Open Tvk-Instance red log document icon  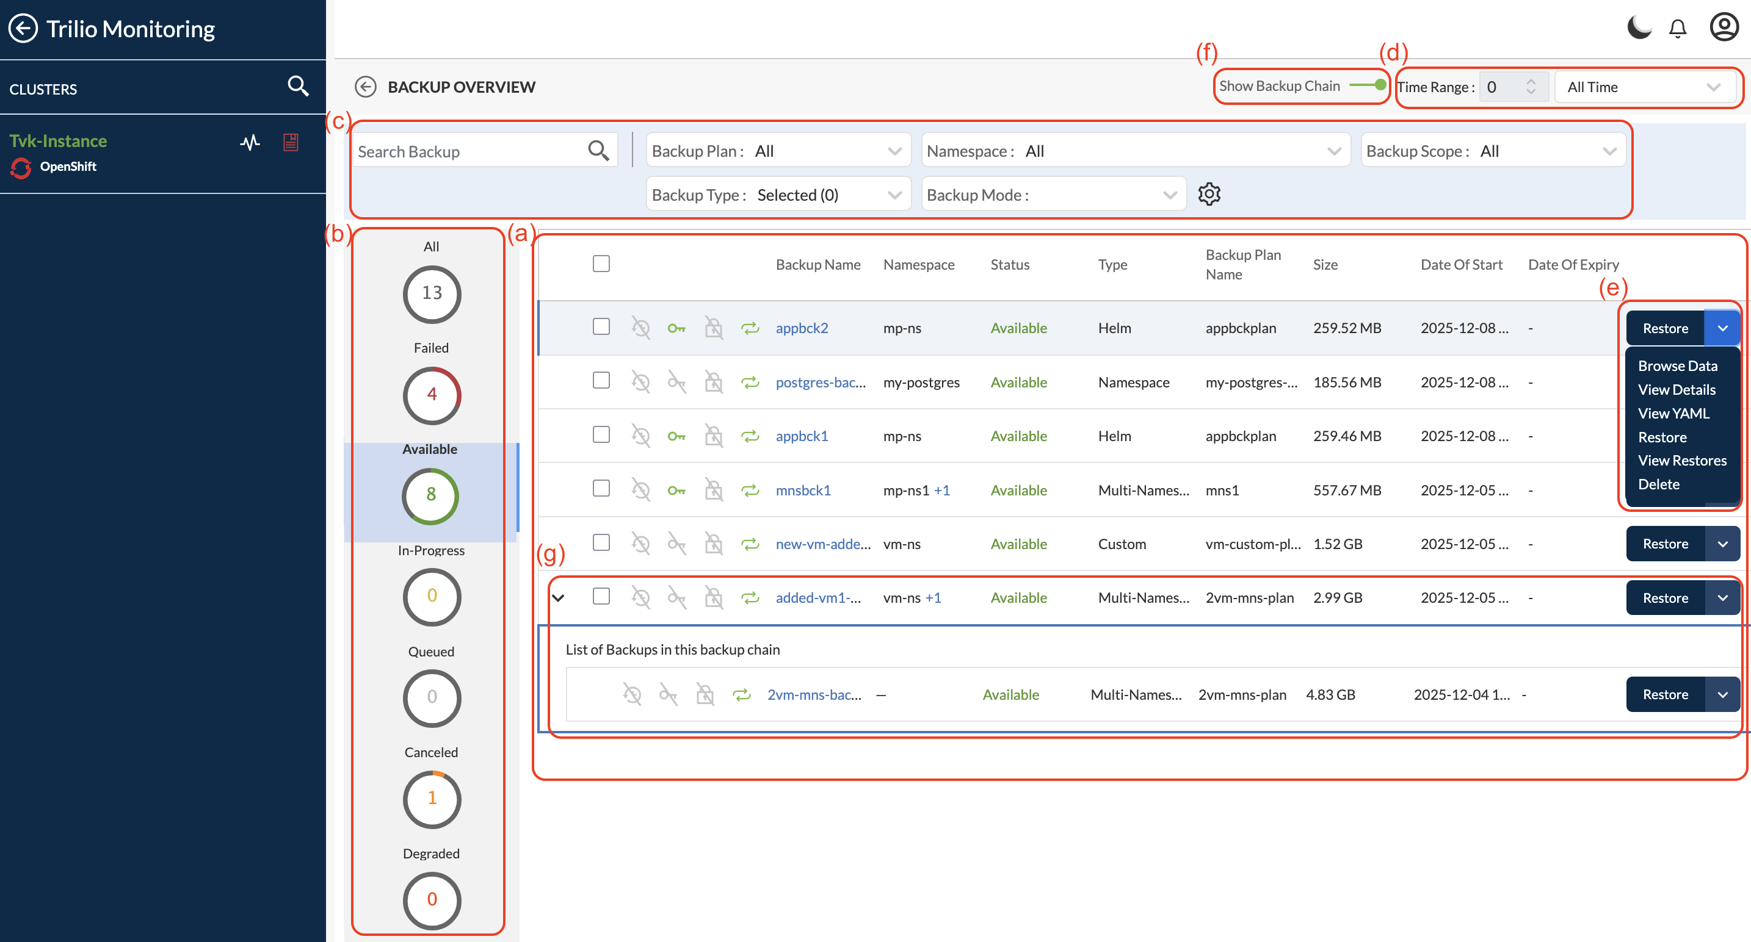(x=291, y=142)
